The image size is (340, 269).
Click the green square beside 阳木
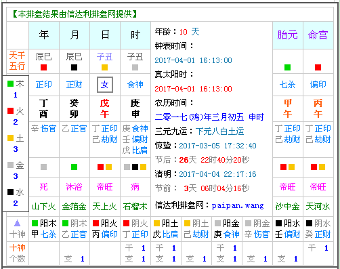(x=35, y=224)
